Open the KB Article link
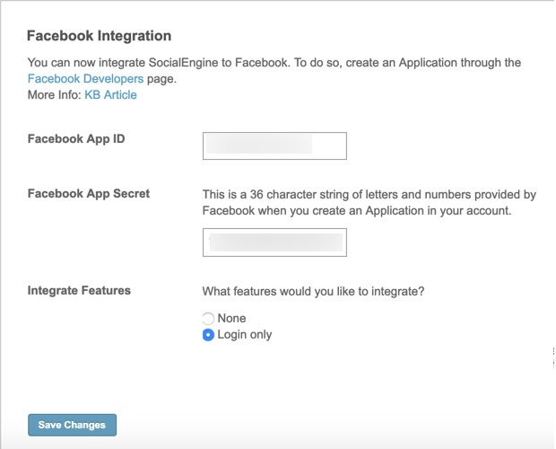This screenshot has width=556, height=449. (x=110, y=95)
